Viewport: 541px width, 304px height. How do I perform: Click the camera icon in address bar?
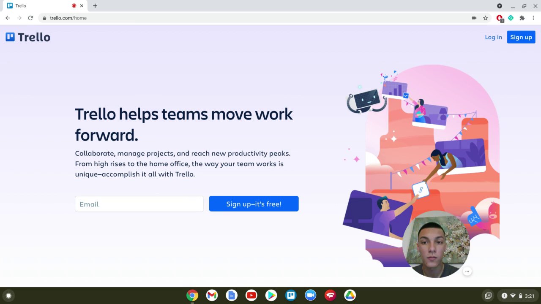(474, 18)
